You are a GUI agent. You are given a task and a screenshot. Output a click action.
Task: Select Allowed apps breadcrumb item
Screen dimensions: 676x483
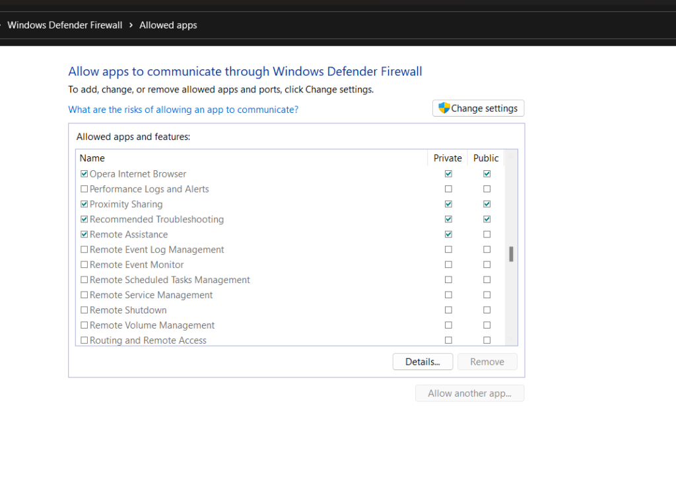tap(168, 25)
